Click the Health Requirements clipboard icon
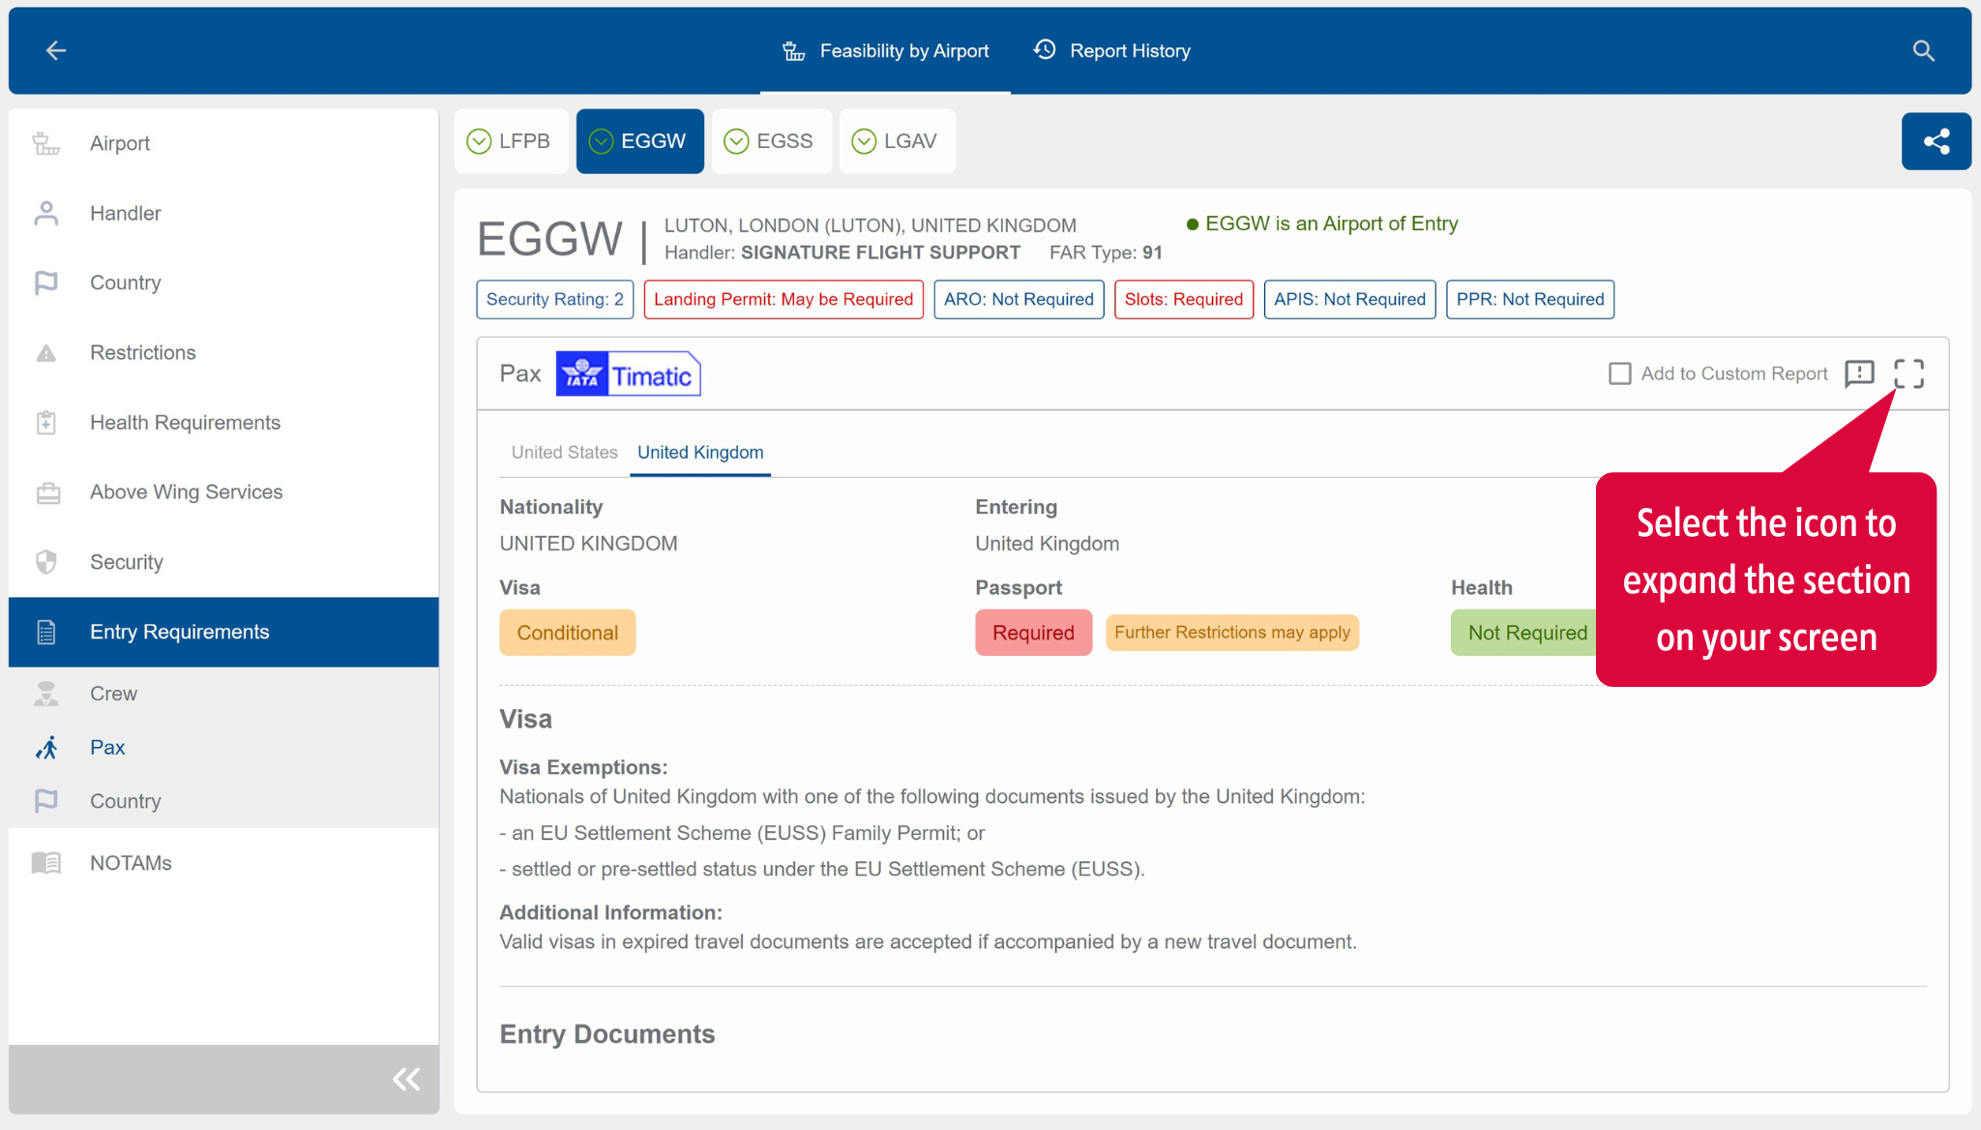This screenshot has width=1981, height=1130. (46, 423)
